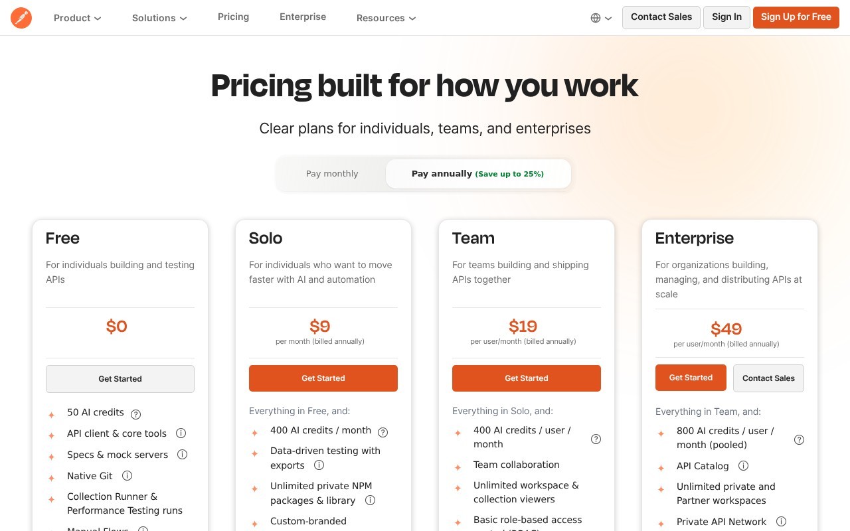Open the Enterprise nav item
The width and height of the screenshot is (850, 531).
point(303,17)
